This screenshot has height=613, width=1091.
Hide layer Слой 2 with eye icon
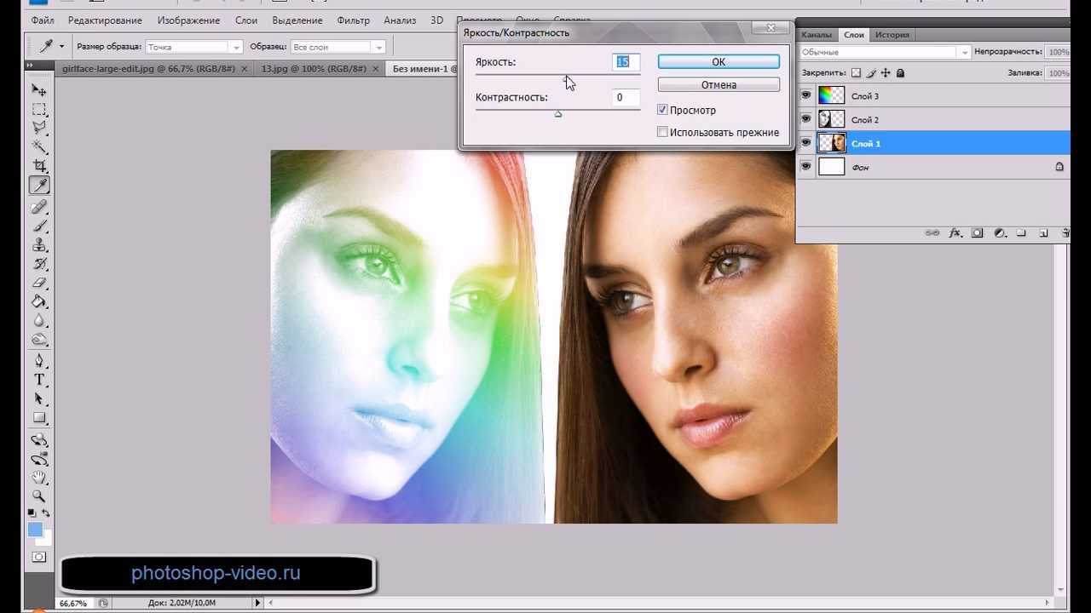806,119
